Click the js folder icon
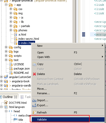The width and height of the screenshot is (106, 123). (15, 17)
